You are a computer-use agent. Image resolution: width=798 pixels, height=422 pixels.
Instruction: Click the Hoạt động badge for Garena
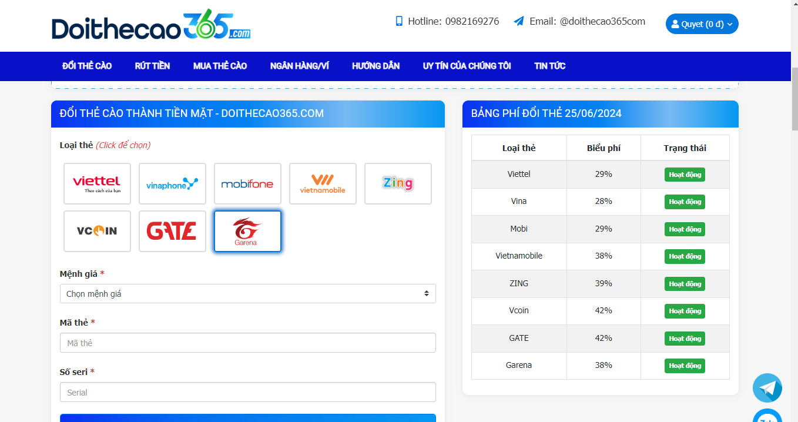pos(685,366)
